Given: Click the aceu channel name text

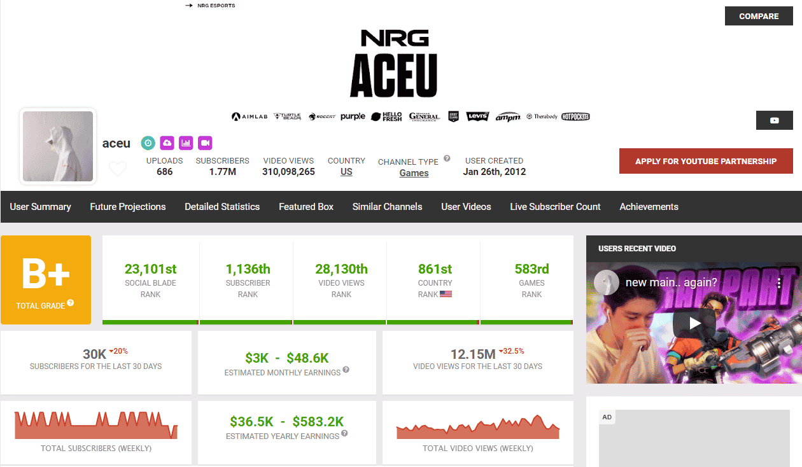Looking at the screenshot, I should [x=116, y=143].
